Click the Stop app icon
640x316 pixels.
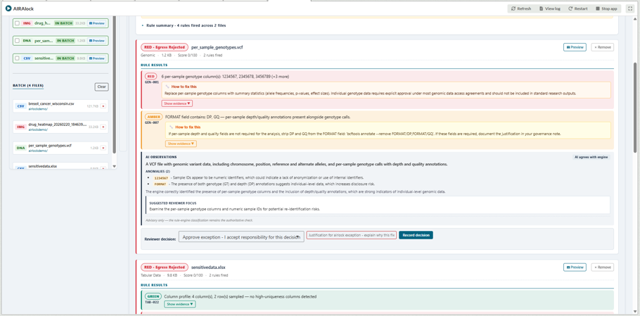coord(598,8)
